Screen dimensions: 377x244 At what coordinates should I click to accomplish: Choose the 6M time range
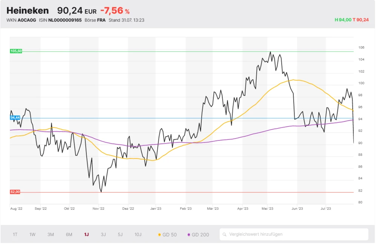point(69,235)
